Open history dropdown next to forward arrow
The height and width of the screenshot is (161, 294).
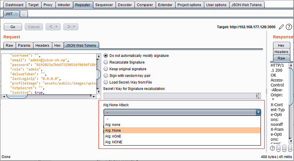point(74,27)
